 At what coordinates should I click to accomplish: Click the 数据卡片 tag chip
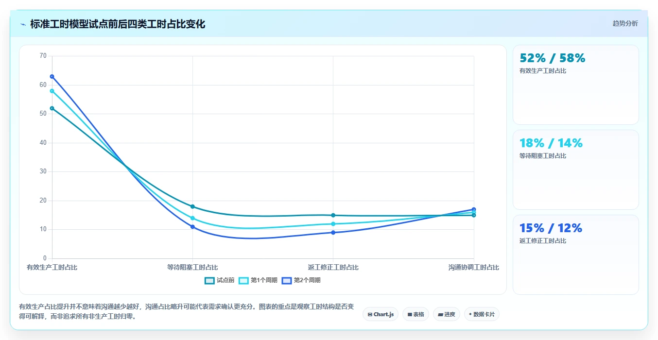pos(482,314)
